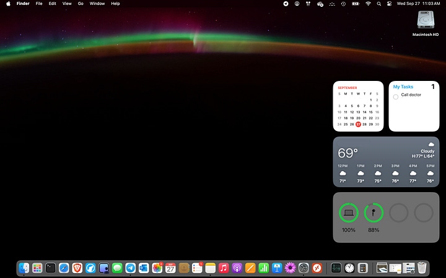
Task: Open the purple flower app in Dock
Action: 290,267
